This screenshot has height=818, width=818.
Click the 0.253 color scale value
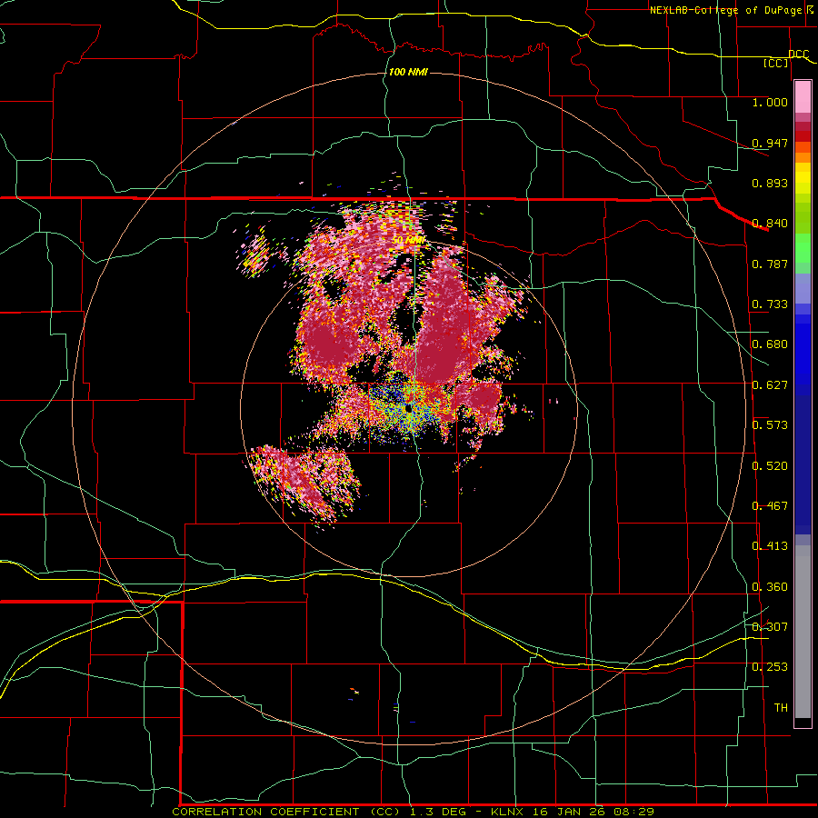pos(770,667)
